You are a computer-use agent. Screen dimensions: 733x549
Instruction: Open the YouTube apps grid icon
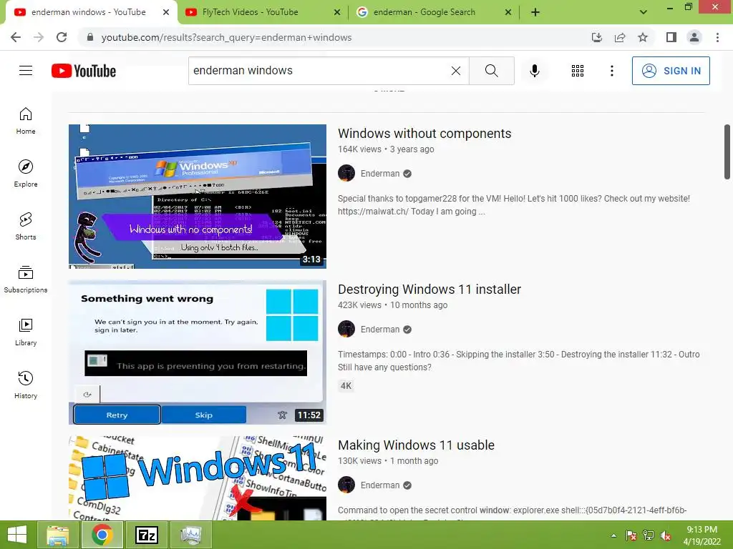click(x=578, y=71)
